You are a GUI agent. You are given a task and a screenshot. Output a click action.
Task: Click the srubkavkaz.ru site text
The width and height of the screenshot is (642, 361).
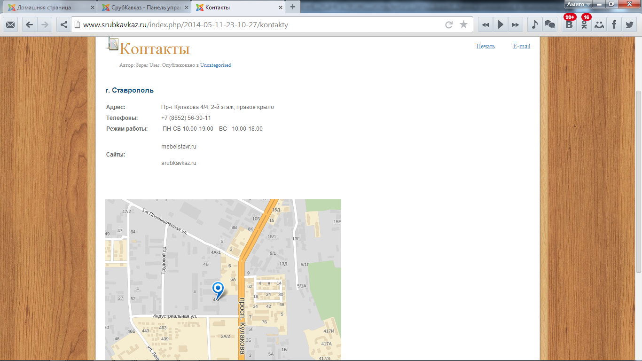(179, 163)
